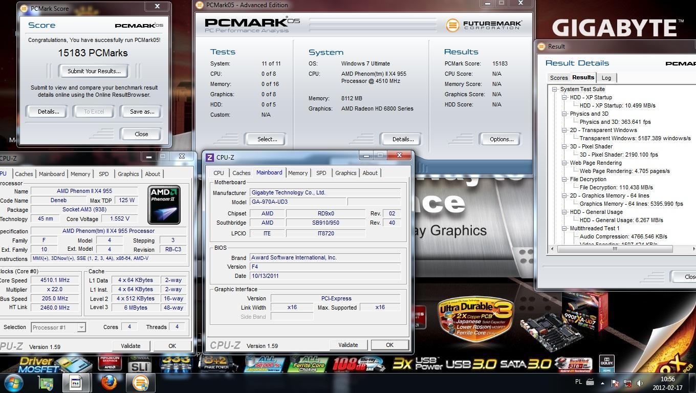Open the CPU-Z taskbar window icon
The height and width of the screenshot is (393, 696).
(76, 382)
